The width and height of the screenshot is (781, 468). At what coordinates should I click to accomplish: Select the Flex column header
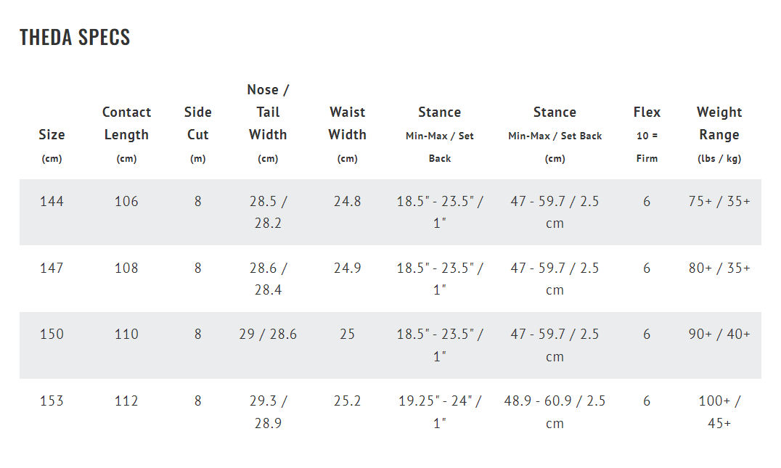[647, 134]
